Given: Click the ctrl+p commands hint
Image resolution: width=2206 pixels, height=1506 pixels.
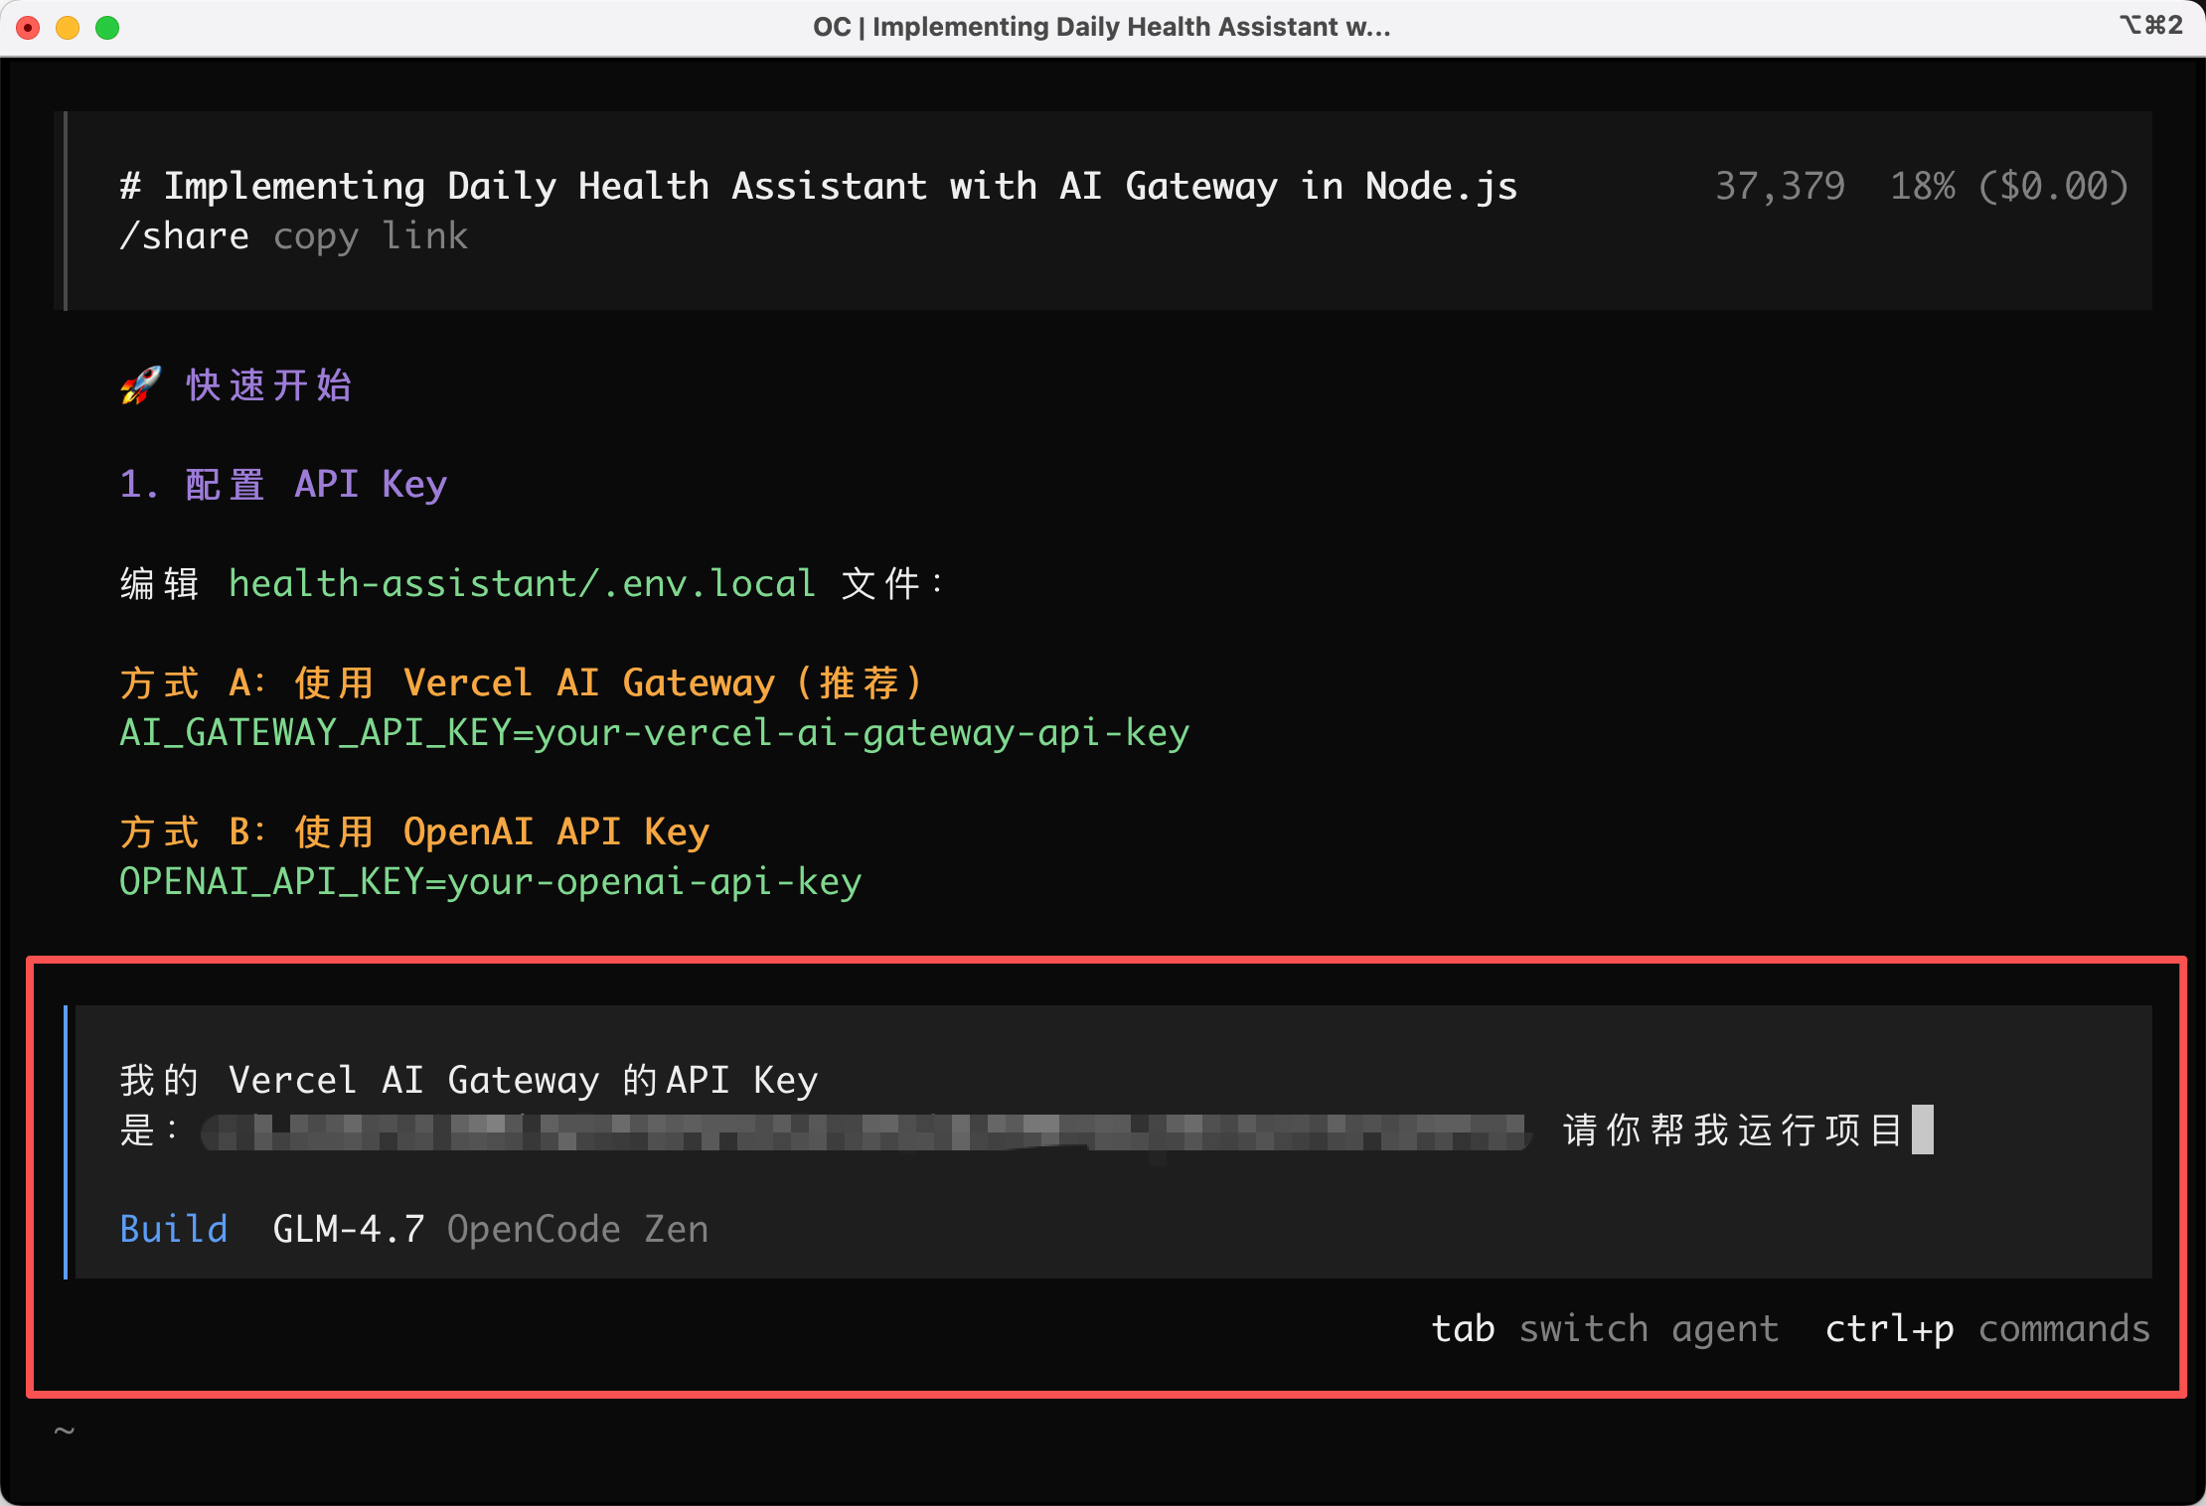Looking at the screenshot, I should (x=1986, y=1328).
